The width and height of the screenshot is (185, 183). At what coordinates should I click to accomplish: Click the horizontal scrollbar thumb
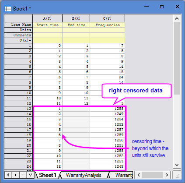tap(152, 175)
